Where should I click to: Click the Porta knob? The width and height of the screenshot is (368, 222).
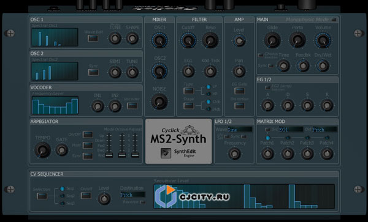297,40
